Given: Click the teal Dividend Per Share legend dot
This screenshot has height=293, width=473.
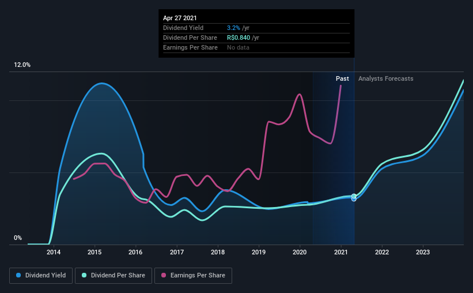Looking at the screenshot, I should [x=84, y=275].
